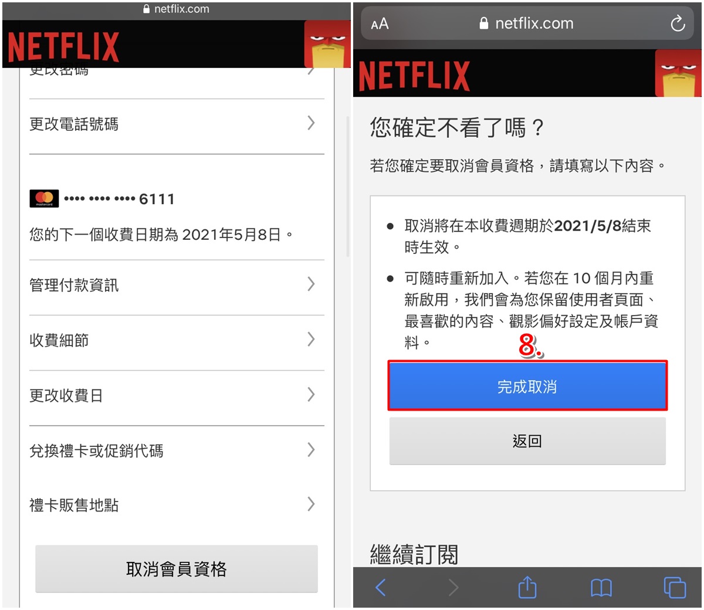Screen dimensions: 704x610
Task: Tap 若您確定要取消會員資格 instruction text
Action: pyautogui.click(x=517, y=166)
